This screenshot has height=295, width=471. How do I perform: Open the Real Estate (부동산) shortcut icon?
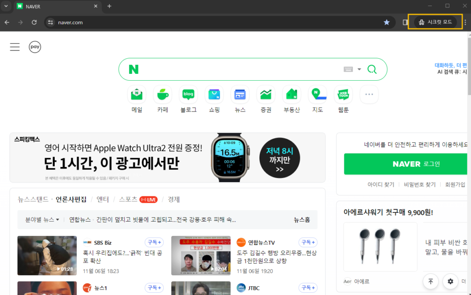[292, 95]
